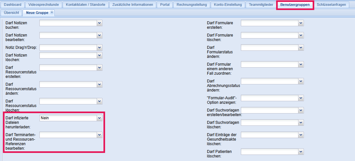Open the Kontaktdaten / Standorte tab
Image resolution: width=355 pixels, height=161 pixels.
tap(85, 5)
